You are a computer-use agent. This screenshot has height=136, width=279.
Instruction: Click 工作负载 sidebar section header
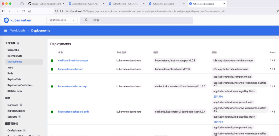point(10,43)
